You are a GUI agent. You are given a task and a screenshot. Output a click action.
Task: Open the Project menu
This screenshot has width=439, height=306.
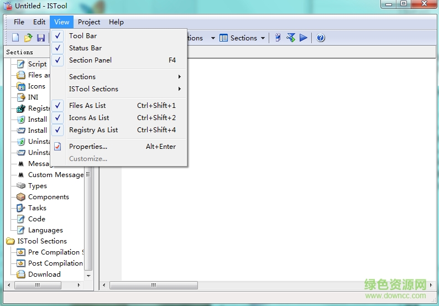89,22
